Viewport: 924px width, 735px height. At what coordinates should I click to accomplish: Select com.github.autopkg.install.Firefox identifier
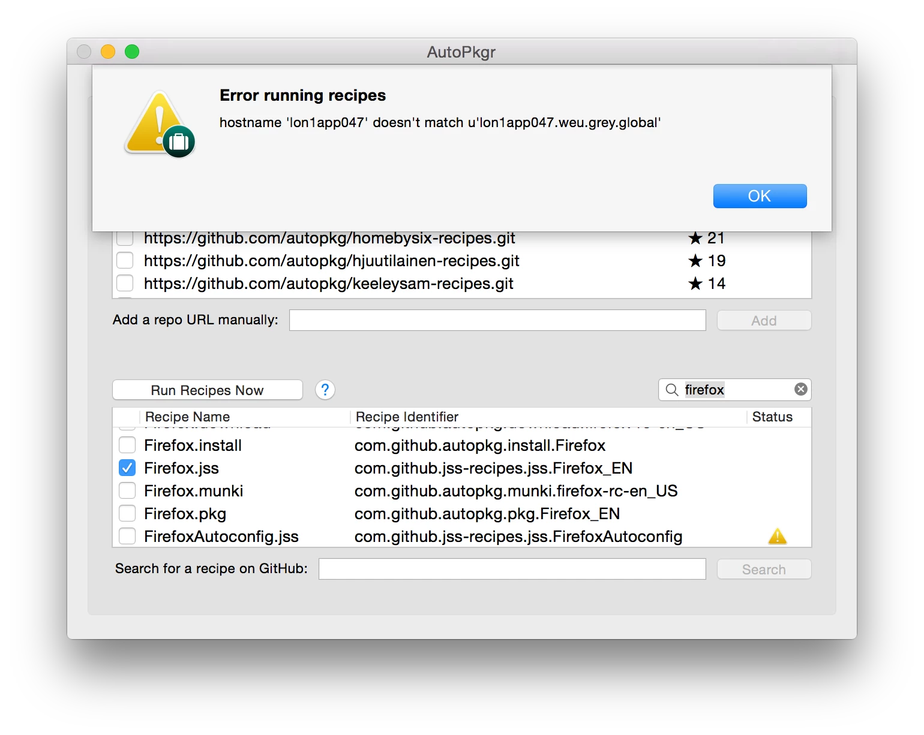[x=480, y=445]
